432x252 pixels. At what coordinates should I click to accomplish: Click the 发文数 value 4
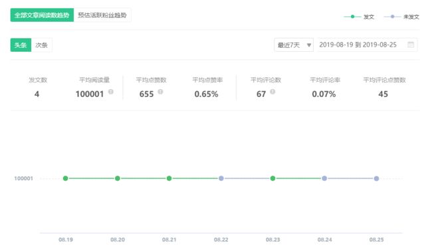(x=37, y=94)
